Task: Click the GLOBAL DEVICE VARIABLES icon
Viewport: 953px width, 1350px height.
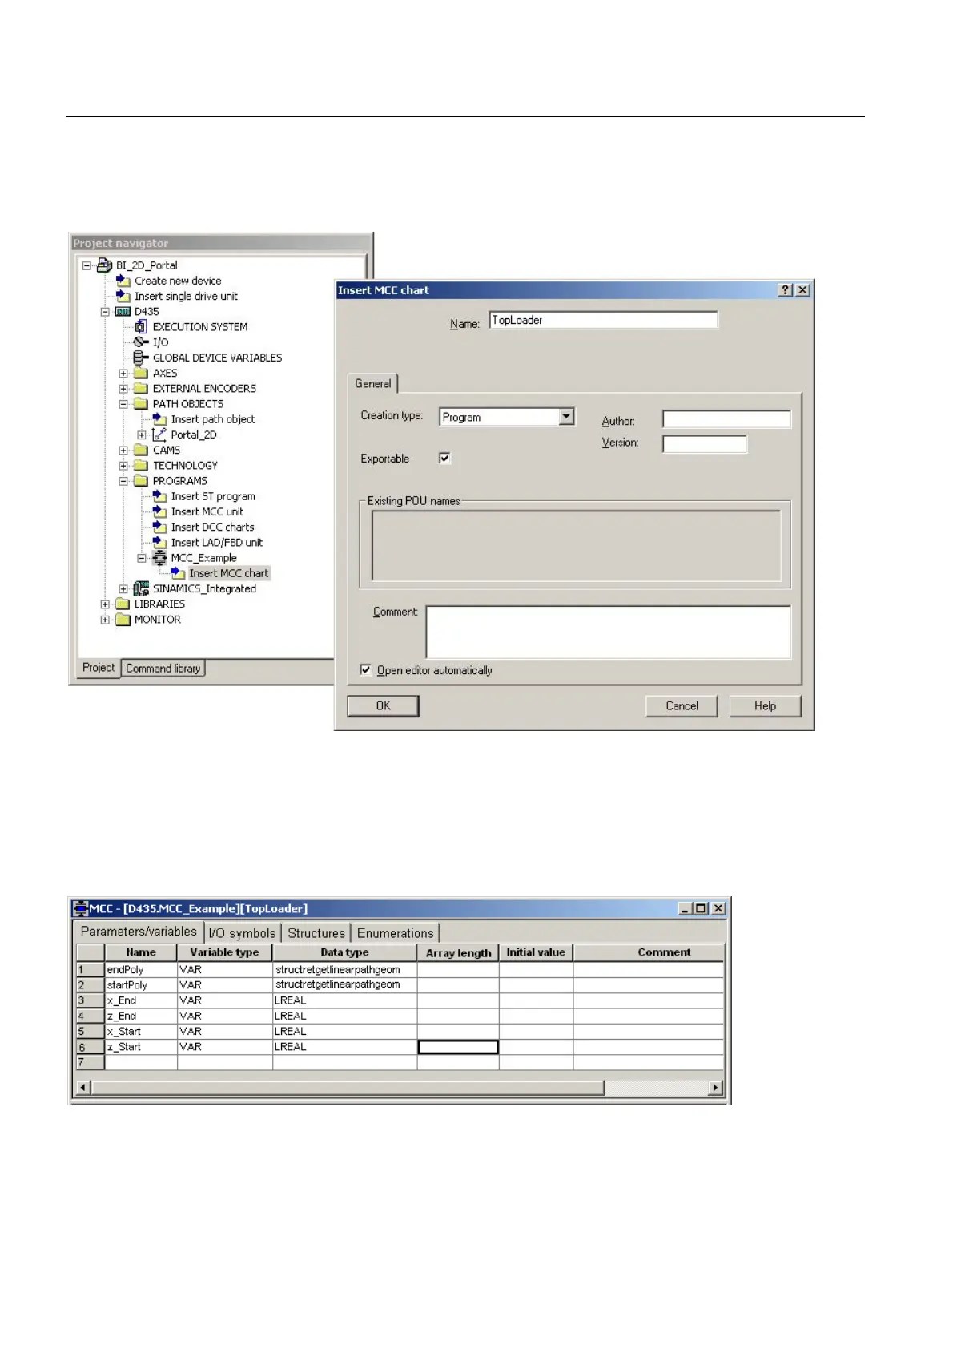Action: coord(141,358)
